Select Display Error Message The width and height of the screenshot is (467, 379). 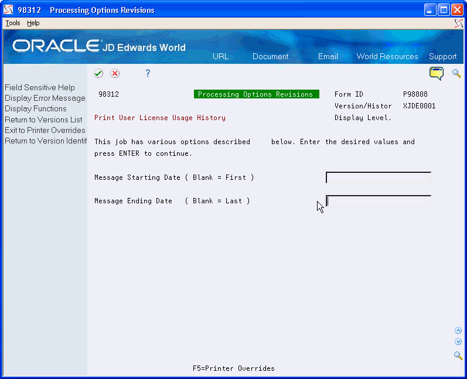45,98
